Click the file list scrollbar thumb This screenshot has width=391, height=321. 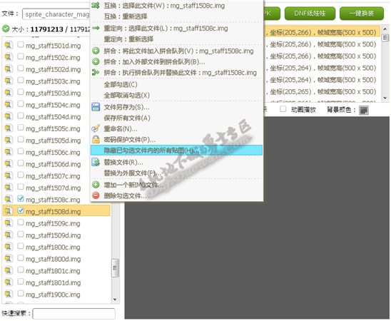pos(115,268)
